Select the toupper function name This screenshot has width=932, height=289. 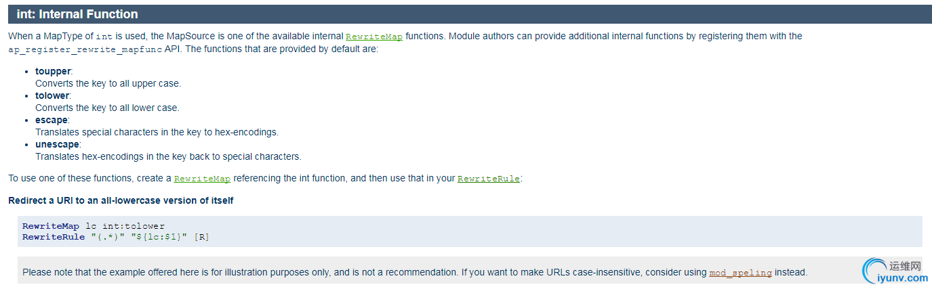(53, 71)
